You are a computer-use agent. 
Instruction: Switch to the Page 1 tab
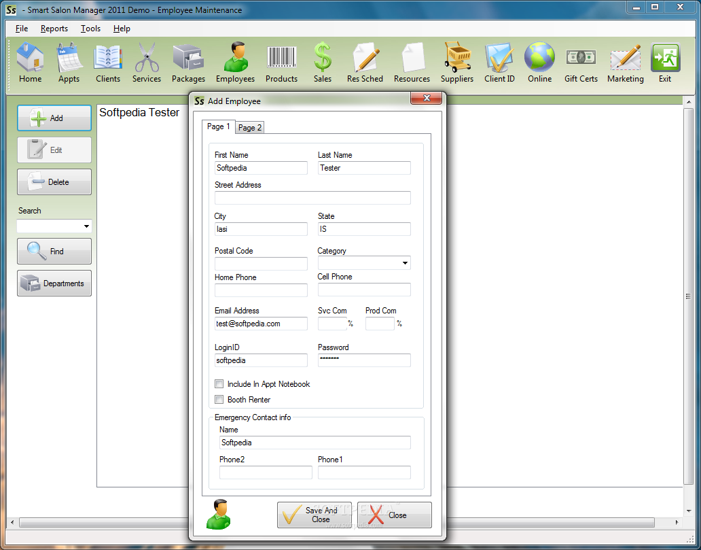pyautogui.click(x=218, y=126)
